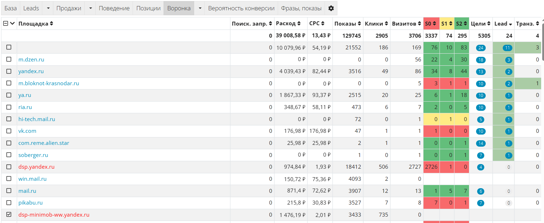Open the Вероятность конверсии tab

point(241,8)
